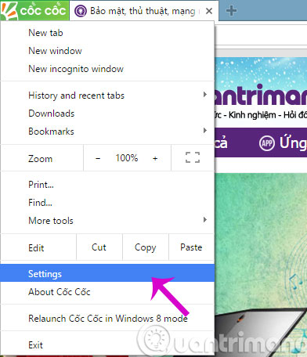The height and width of the screenshot is (357, 307).
Task: Close the Bảo mật, thủ thuật tab
Action: pos(209,11)
